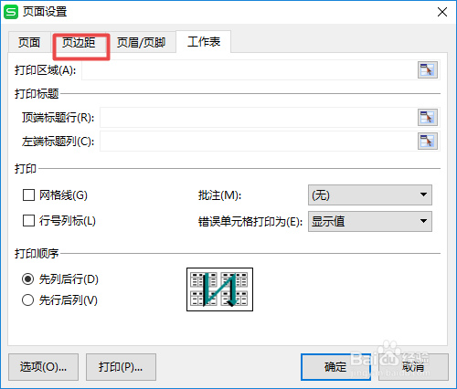Confirm with the 确定 button
457x389 pixels.
(x=335, y=367)
